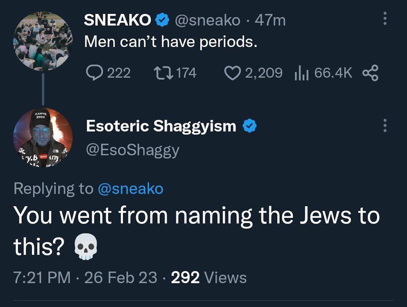The width and height of the screenshot is (407, 307).
Task: Click the @sneako handle beside the display name
Action: point(207,21)
